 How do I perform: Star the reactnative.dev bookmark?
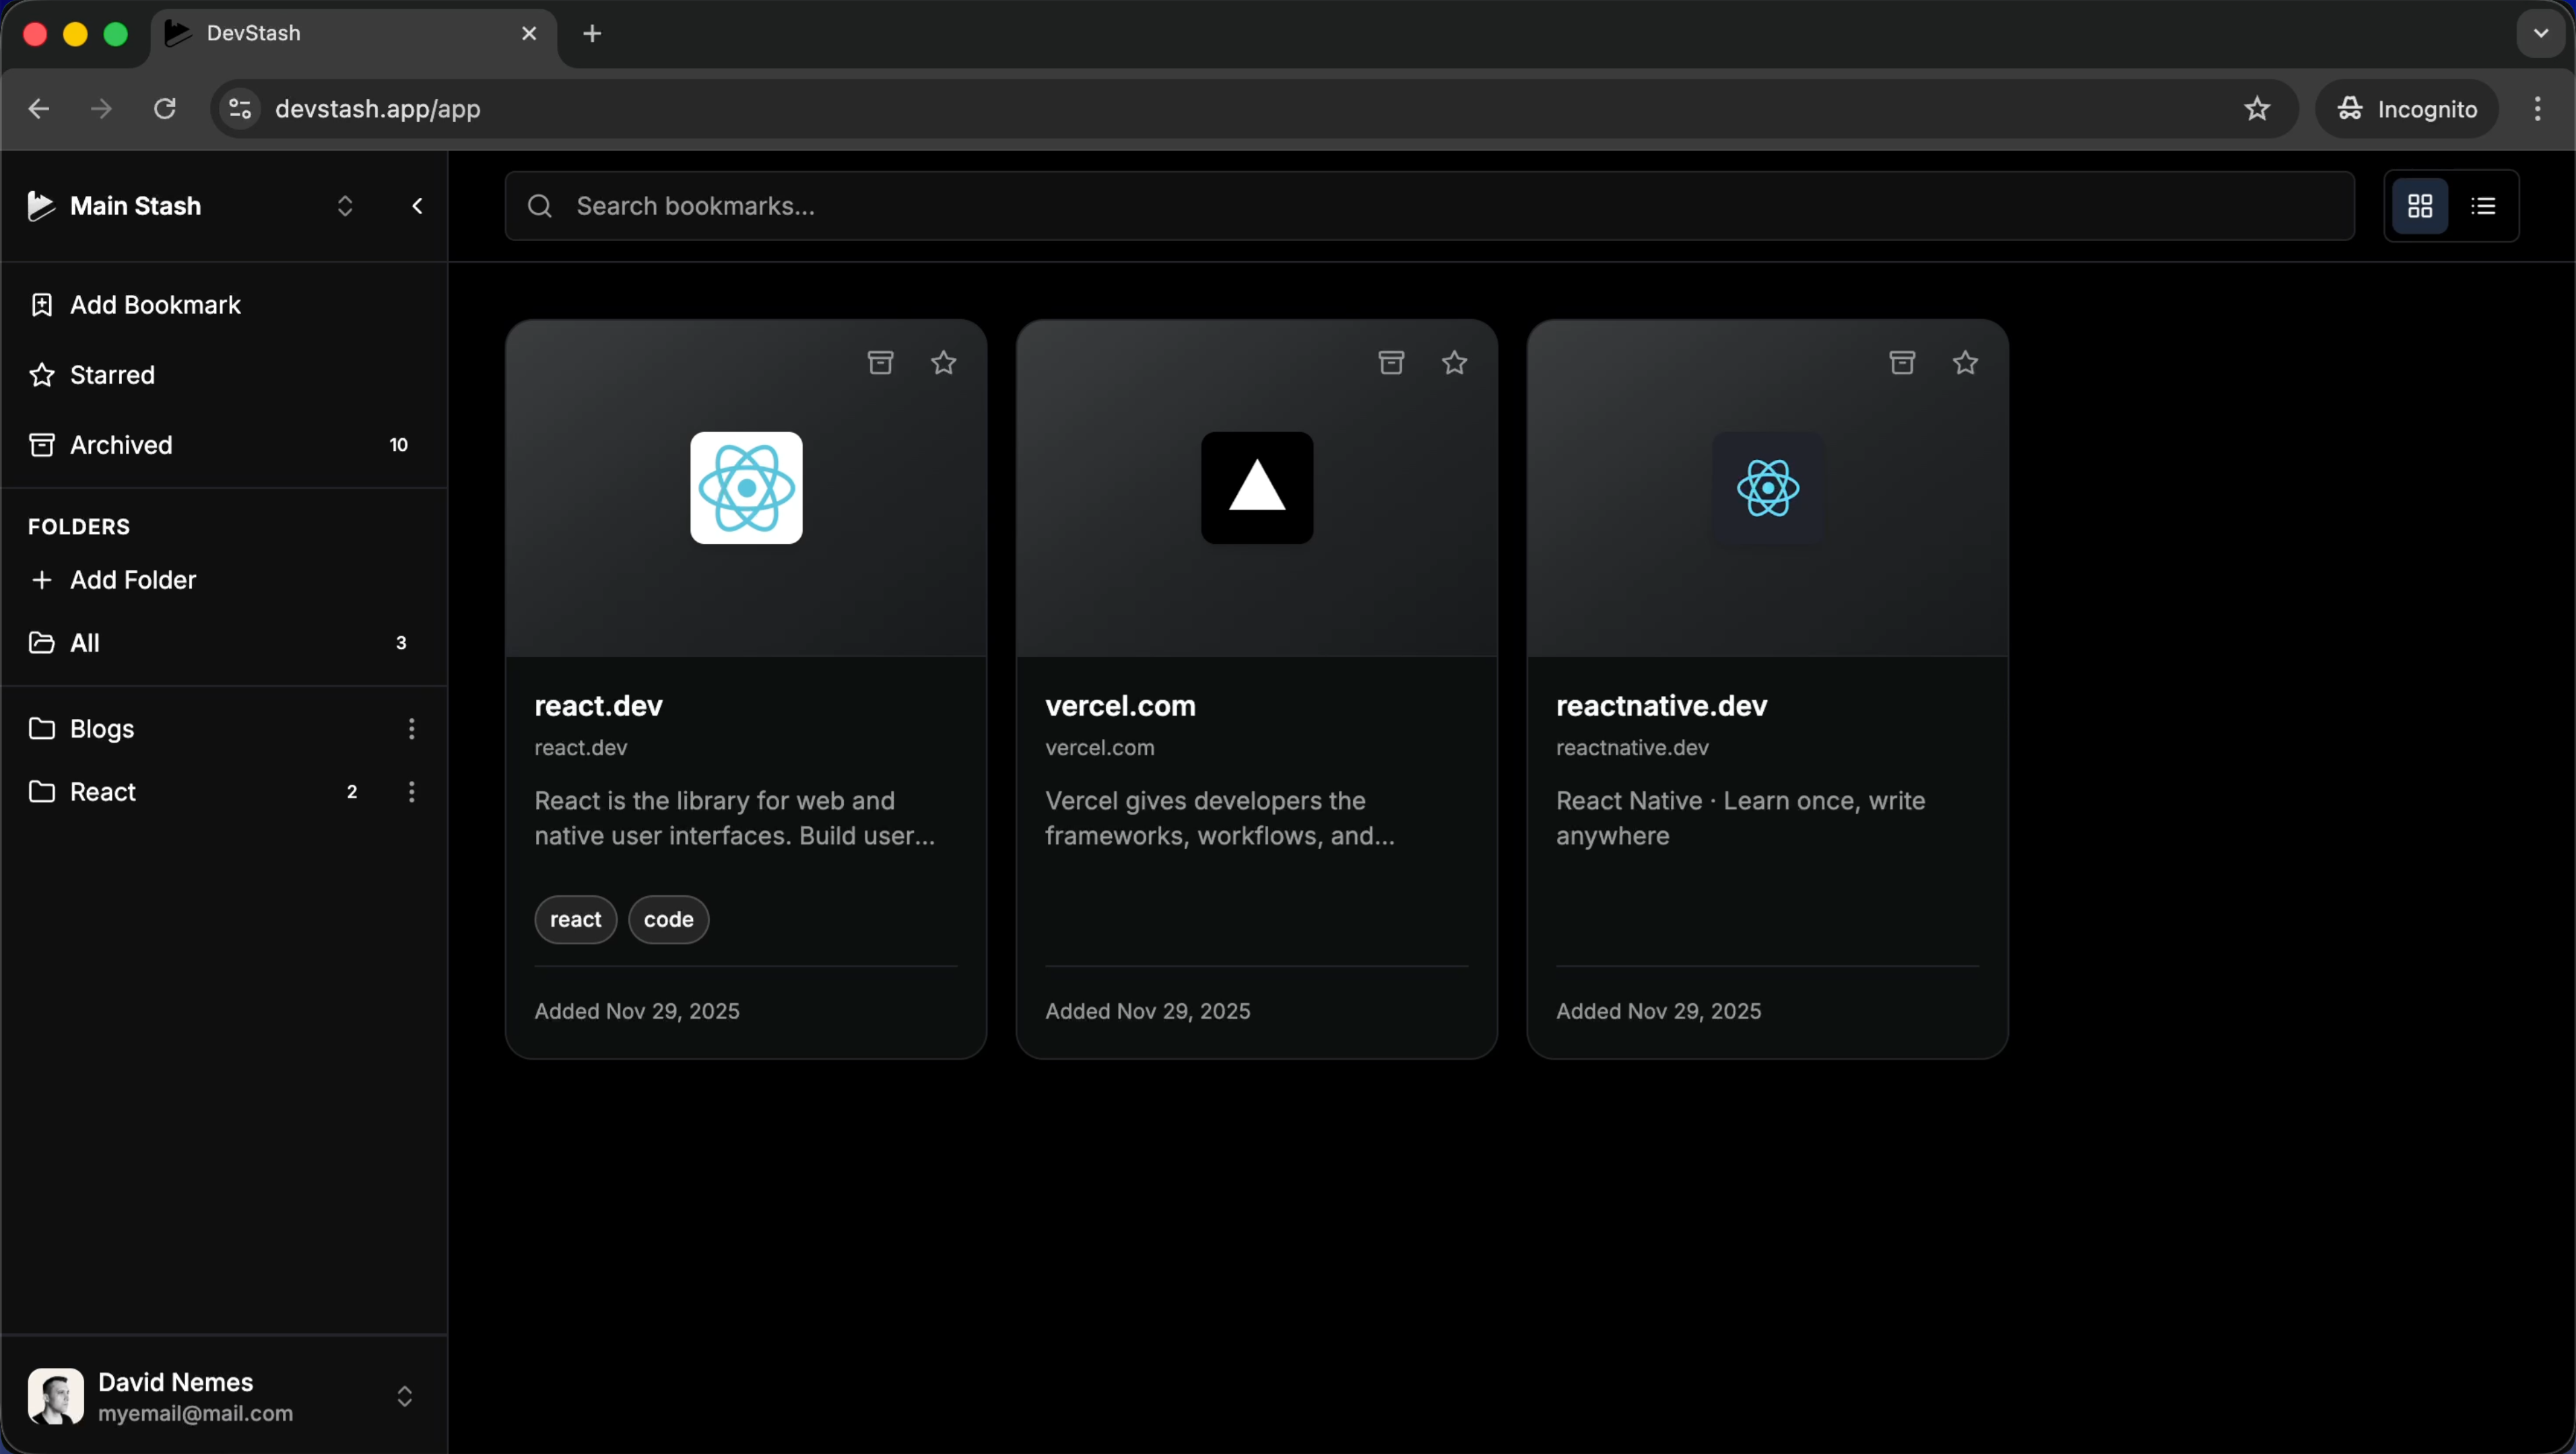pos(1965,363)
